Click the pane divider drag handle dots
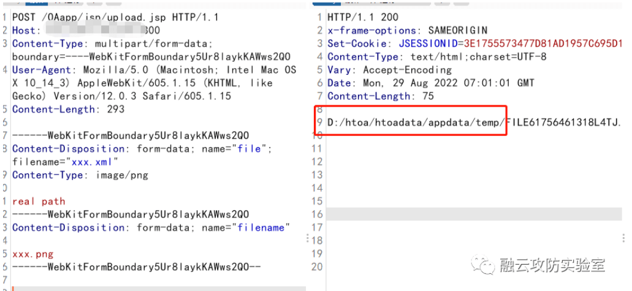 (x=306, y=240)
